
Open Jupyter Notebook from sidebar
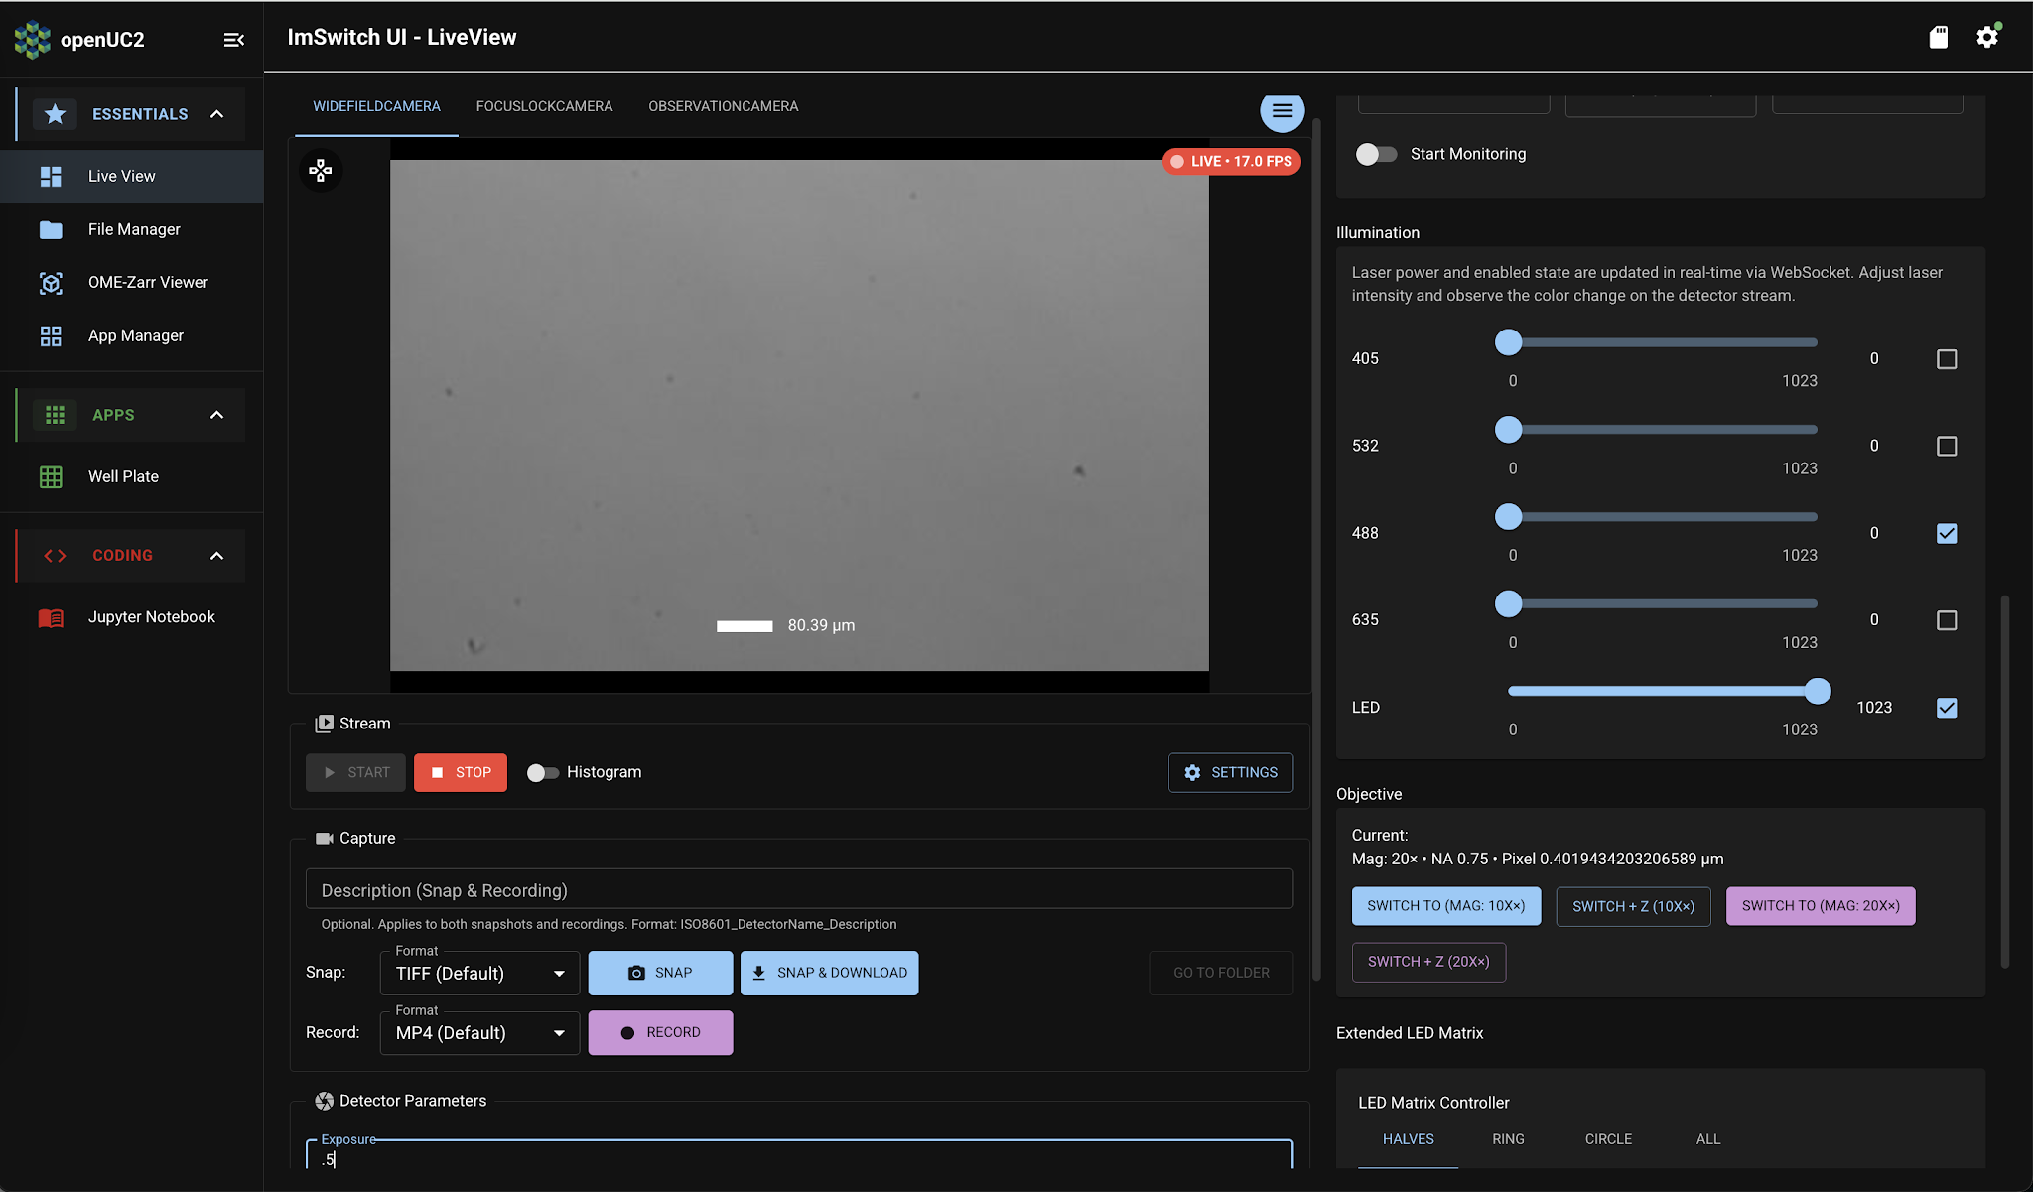pos(151,616)
